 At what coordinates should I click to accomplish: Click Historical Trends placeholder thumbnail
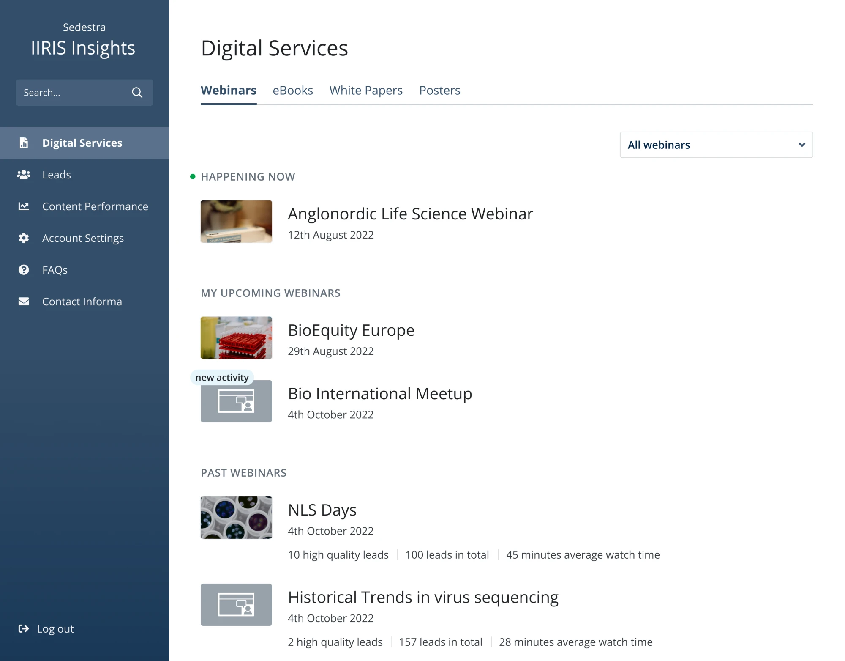[236, 605]
